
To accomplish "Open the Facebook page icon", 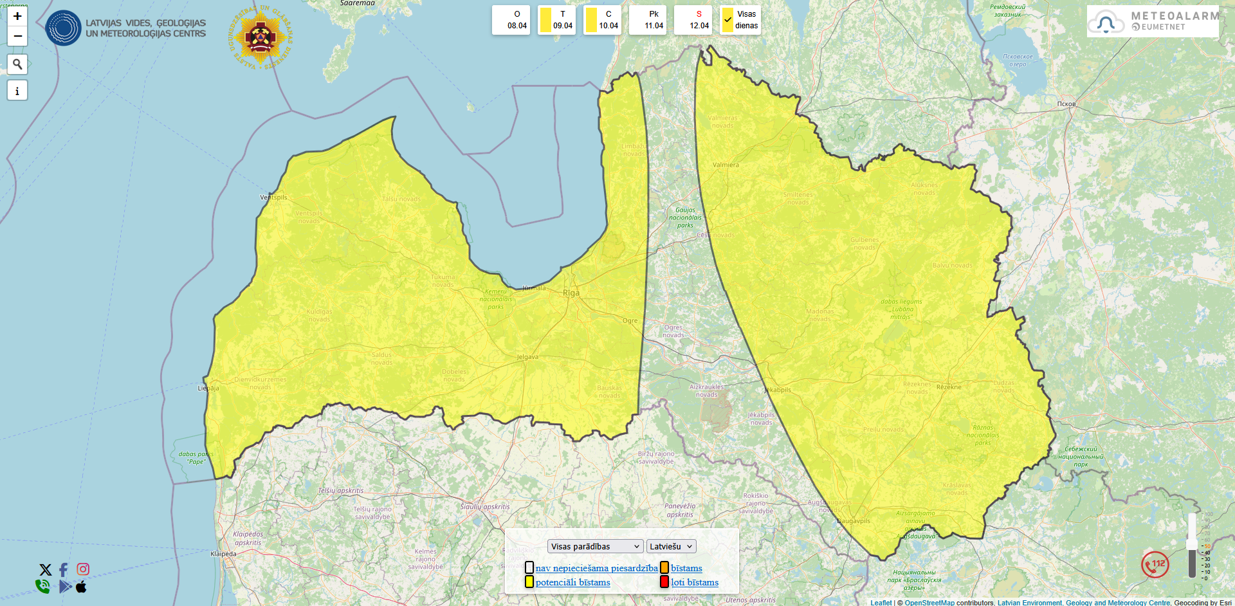I will tap(64, 570).
